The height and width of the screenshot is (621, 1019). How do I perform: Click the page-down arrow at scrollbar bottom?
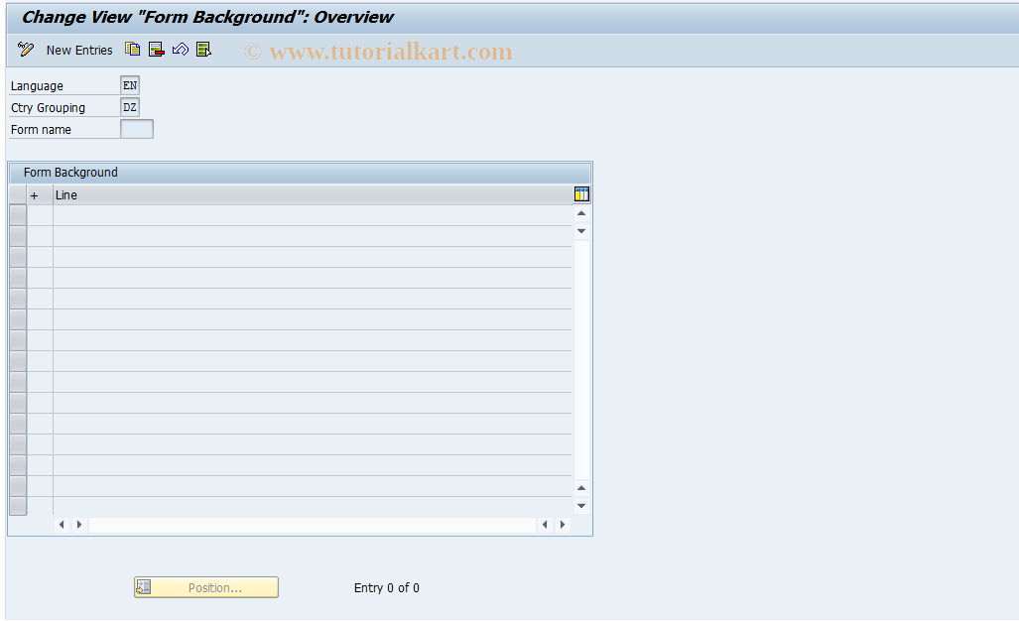coord(581,505)
